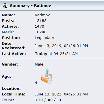104x104 pixels.
Task: Click the posts count '13188'
Action: pos(41,21)
